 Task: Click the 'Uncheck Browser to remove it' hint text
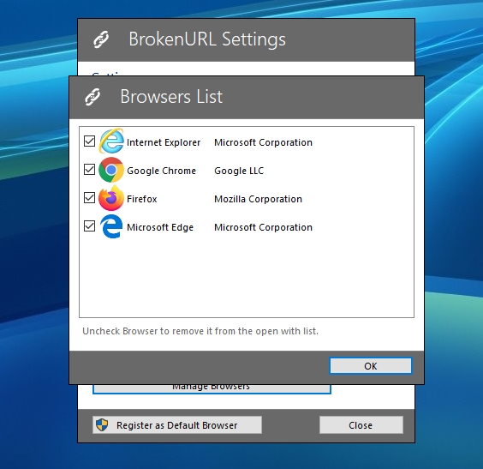(x=200, y=331)
